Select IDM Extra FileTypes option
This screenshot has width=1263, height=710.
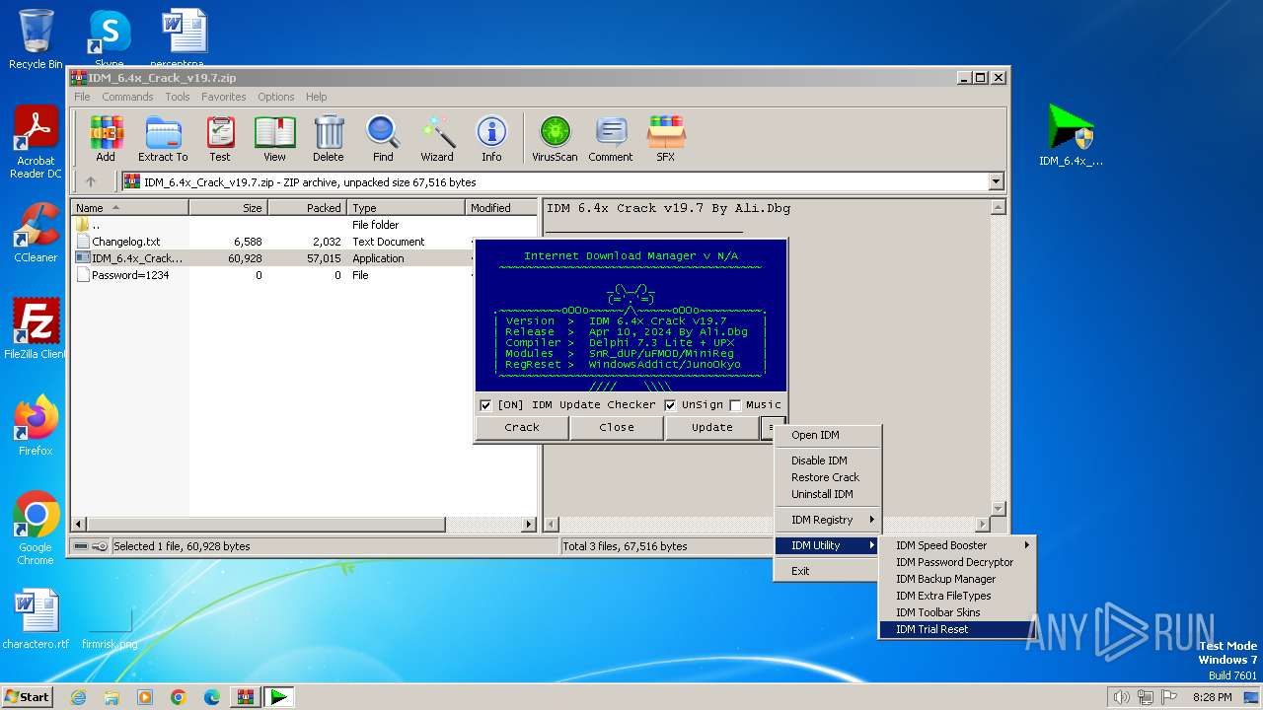click(956, 596)
